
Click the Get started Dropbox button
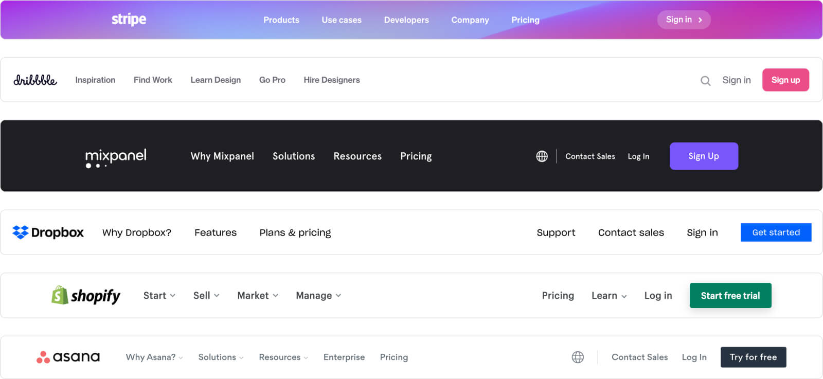pos(776,232)
